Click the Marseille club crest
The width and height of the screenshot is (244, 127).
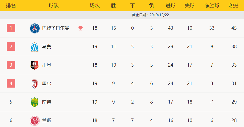click(35, 47)
